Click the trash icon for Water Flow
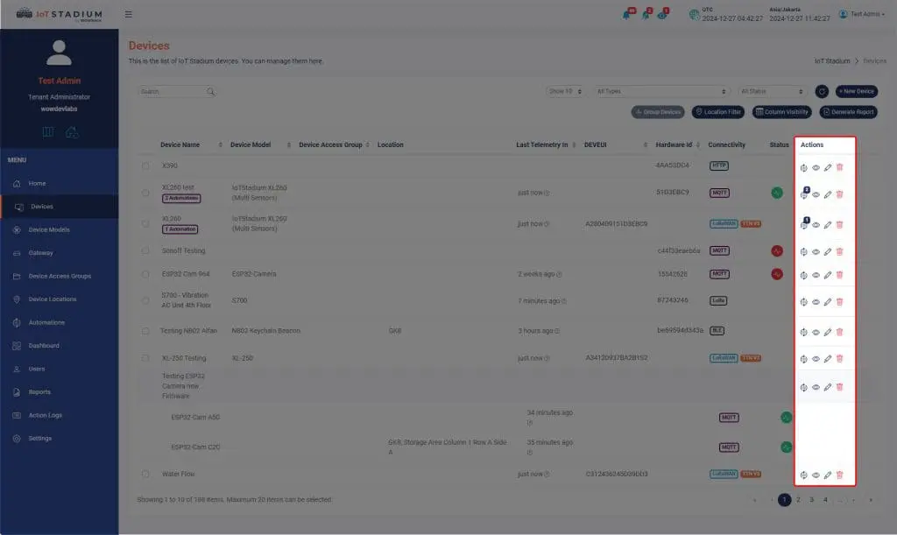 [839, 475]
